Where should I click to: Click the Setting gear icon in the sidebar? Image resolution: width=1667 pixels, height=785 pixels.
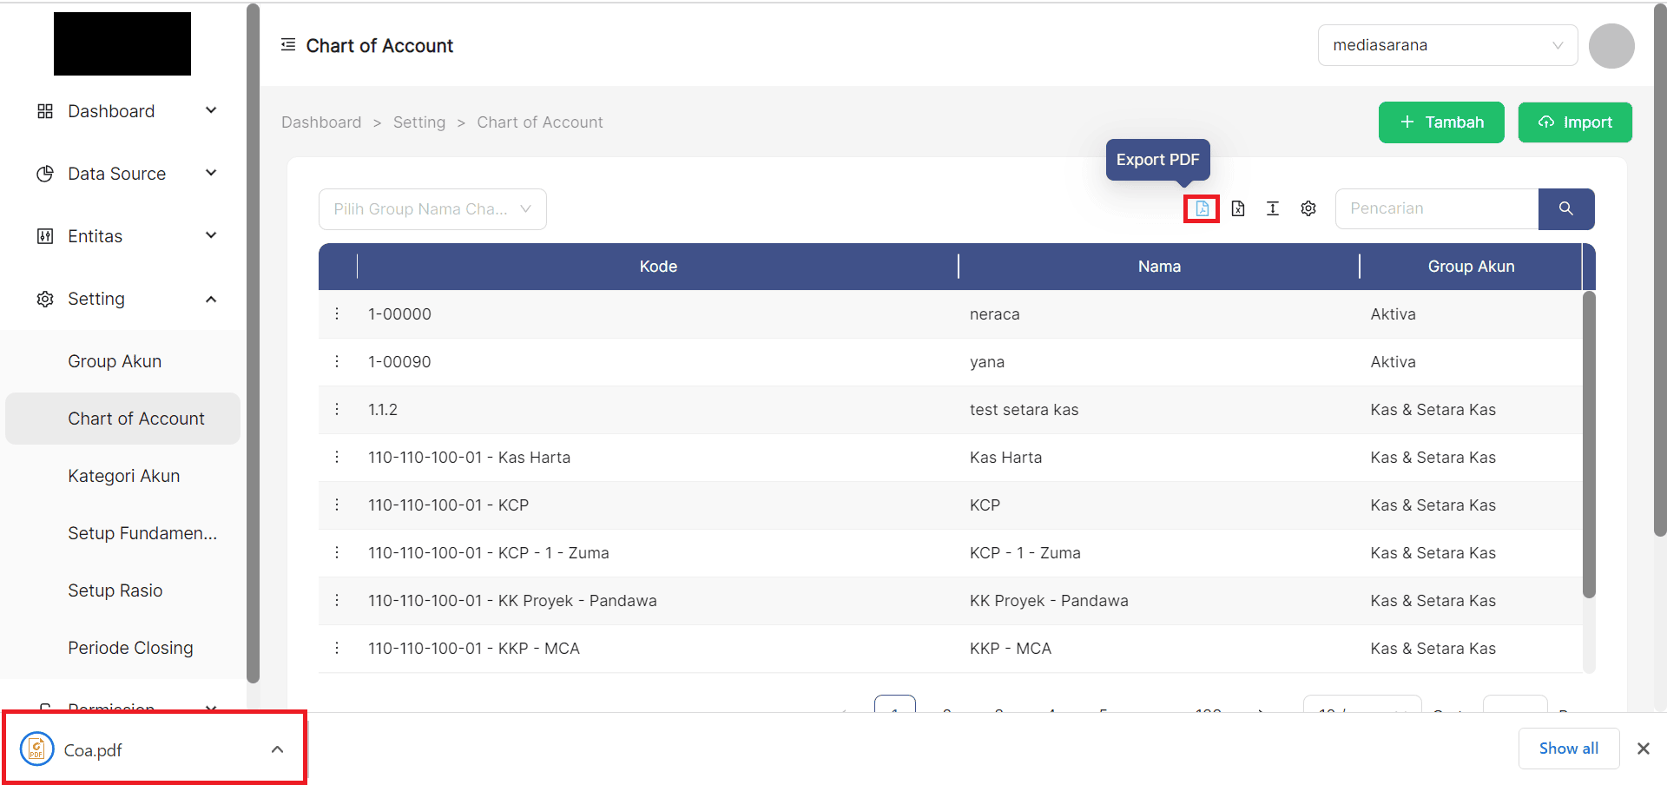45,298
